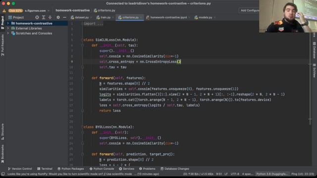
Task: Open the LF line separator selector
Action: coord(226,174)
